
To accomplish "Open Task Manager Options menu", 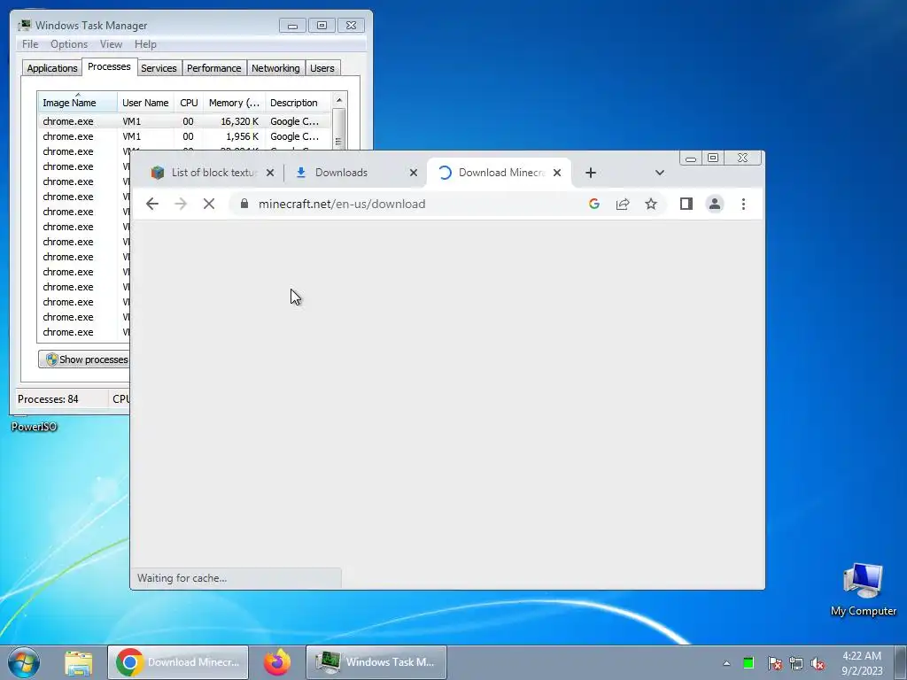I will coord(69,44).
